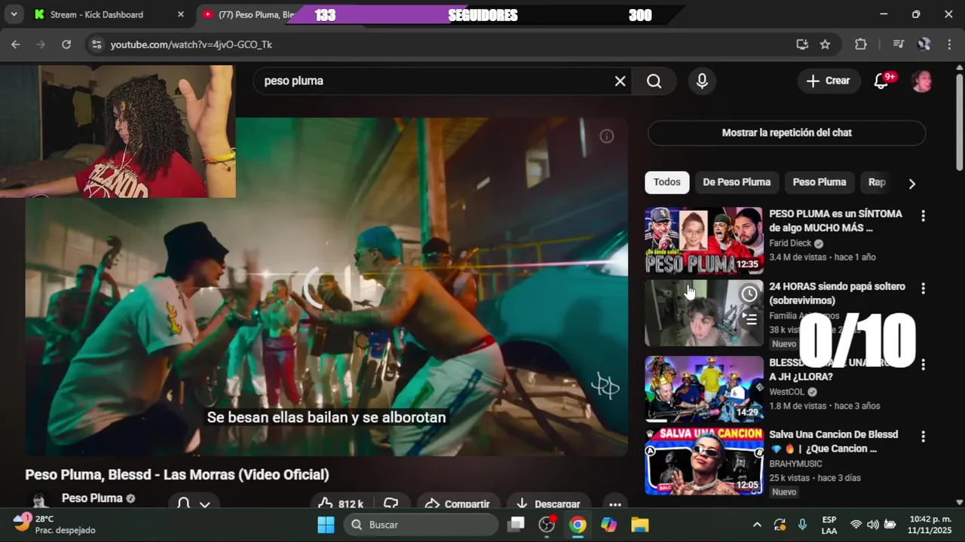The width and height of the screenshot is (965, 542).
Task: Open more actions menu under the video
Action: coord(615,504)
